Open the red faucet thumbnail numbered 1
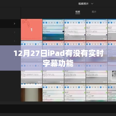 [x=31, y=30]
